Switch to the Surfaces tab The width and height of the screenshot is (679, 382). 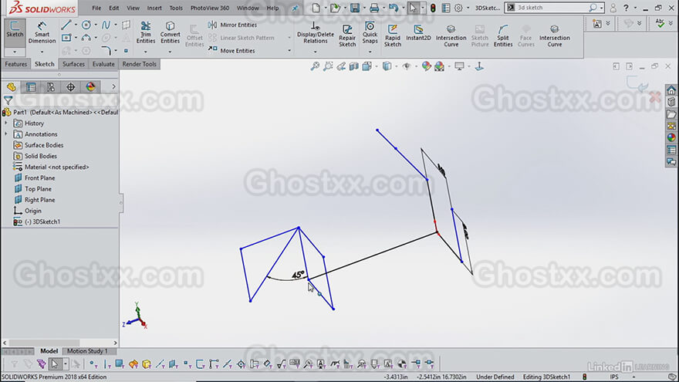[x=73, y=64]
